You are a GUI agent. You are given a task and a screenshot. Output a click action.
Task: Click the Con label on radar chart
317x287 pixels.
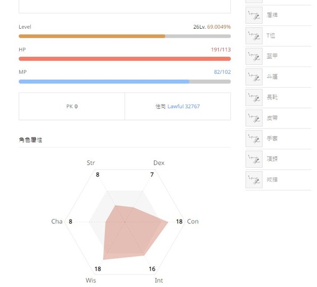[x=193, y=222]
